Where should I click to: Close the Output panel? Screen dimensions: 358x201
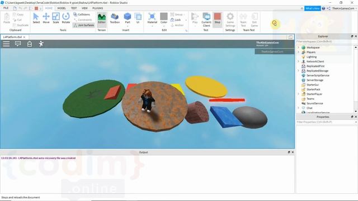coord(293,152)
